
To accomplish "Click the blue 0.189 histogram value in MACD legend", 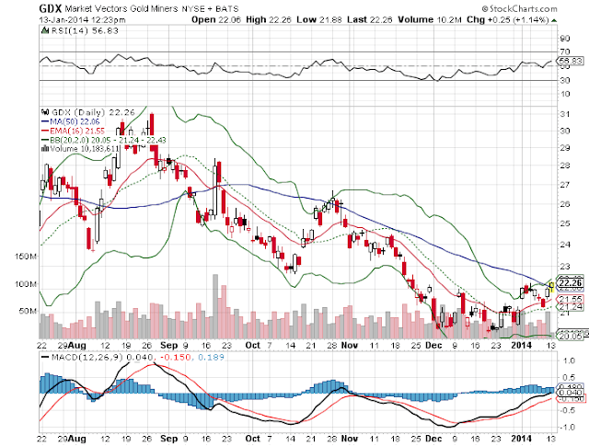I will 211,357.
